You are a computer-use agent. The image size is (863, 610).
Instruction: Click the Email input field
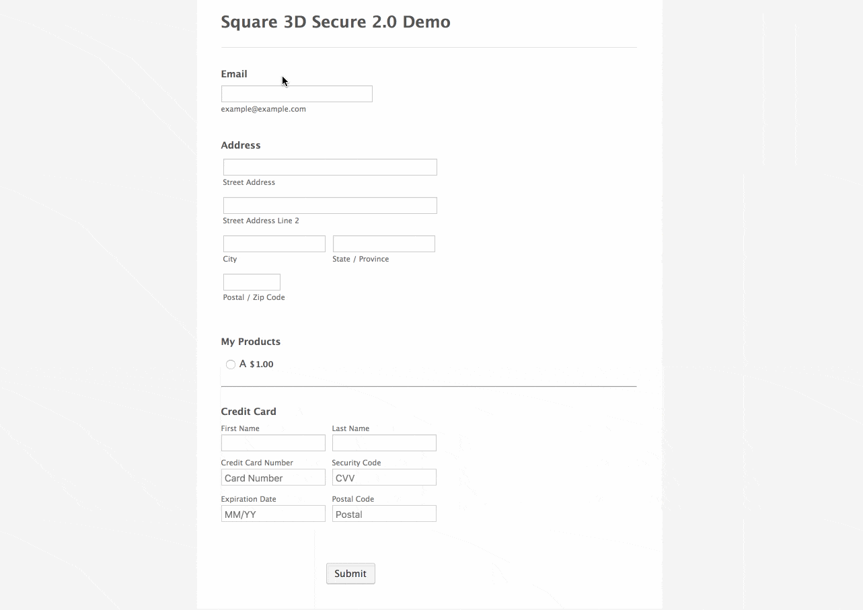(x=297, y=94)
